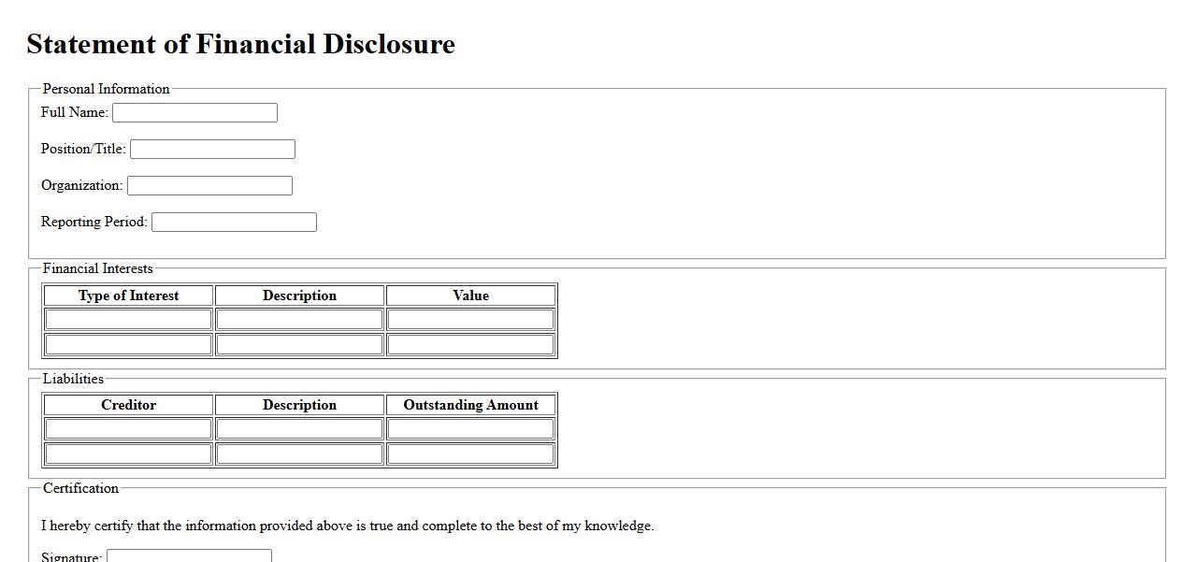Select the Organization input field
The height and width of the screenshot is (562, 1195).
click(209, 185)
